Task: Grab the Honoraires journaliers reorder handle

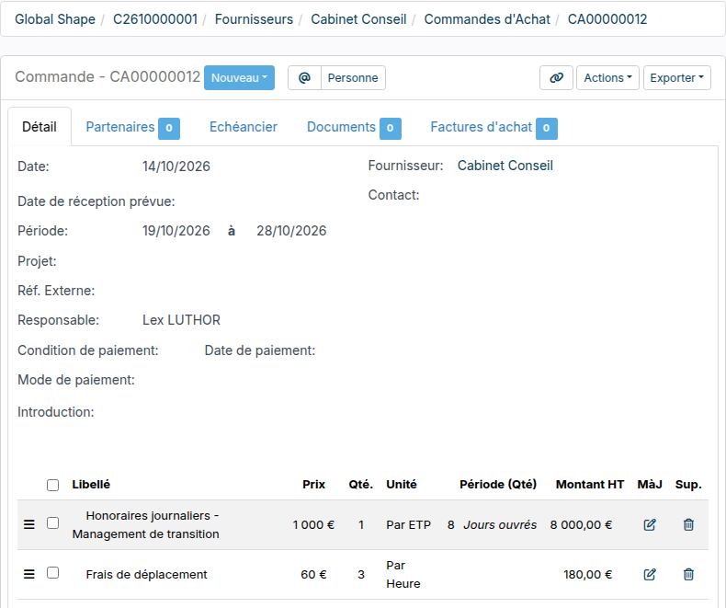Action: [x=29, y=524]
